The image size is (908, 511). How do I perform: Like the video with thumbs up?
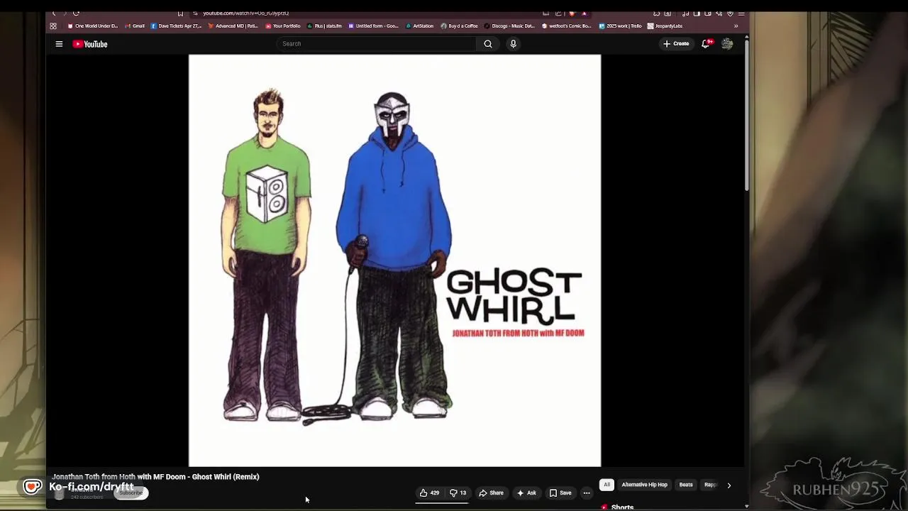coord(429,493)
